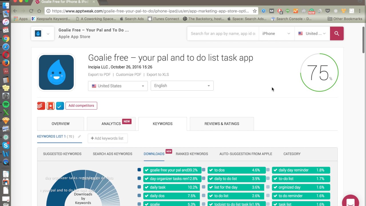The width and height of the screenshot is (366, 206).
Task: Open the Other Bookmarks folder
Action: point(345,19)
